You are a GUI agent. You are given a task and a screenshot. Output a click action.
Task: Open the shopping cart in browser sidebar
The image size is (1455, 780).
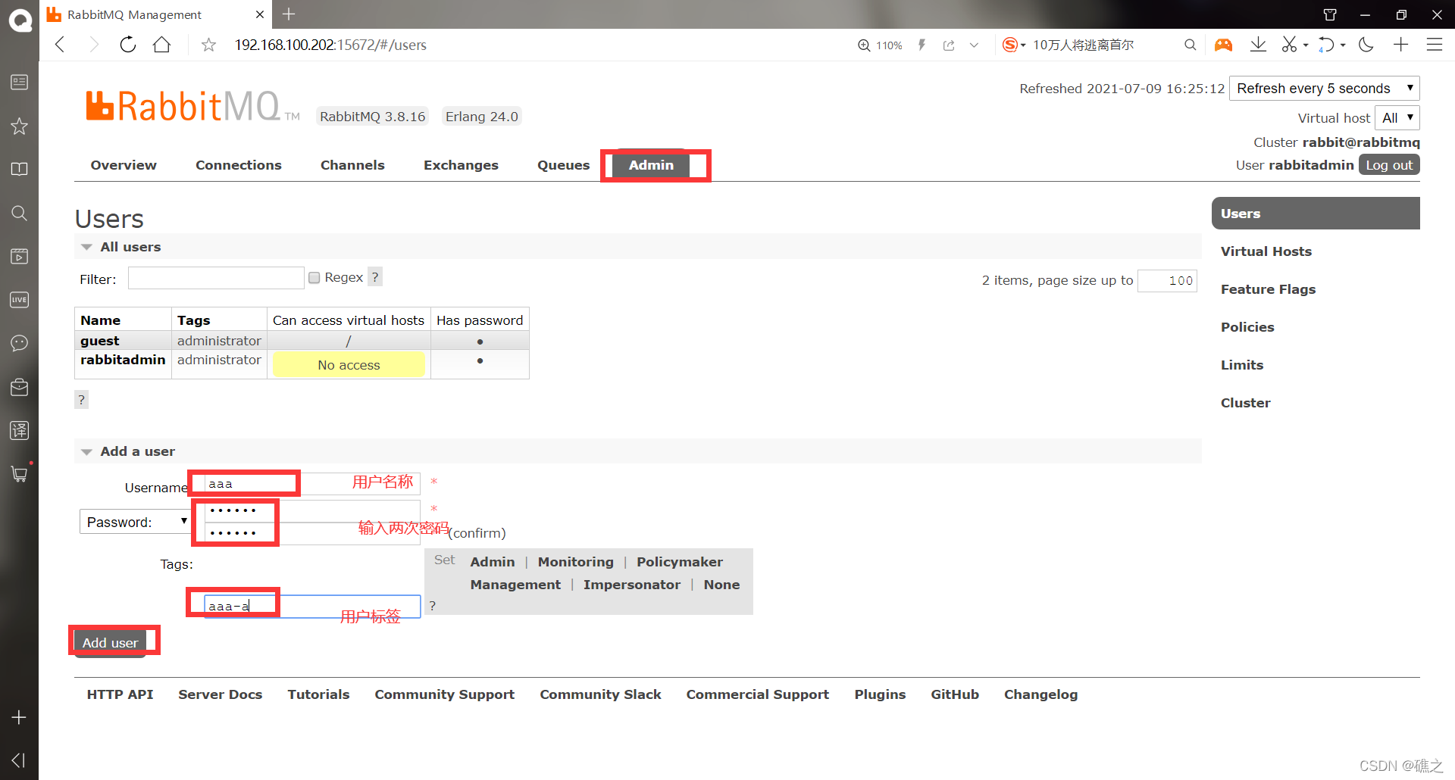[x=19, y=473]
